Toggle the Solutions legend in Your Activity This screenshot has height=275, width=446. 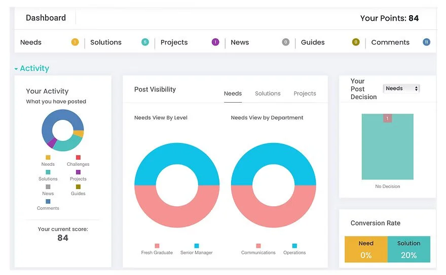click(x=48, y=175)
